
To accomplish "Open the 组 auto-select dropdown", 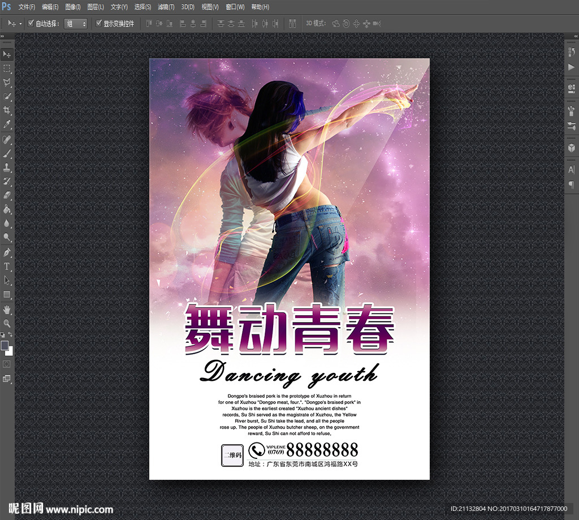I will click(x=76, y=24).
